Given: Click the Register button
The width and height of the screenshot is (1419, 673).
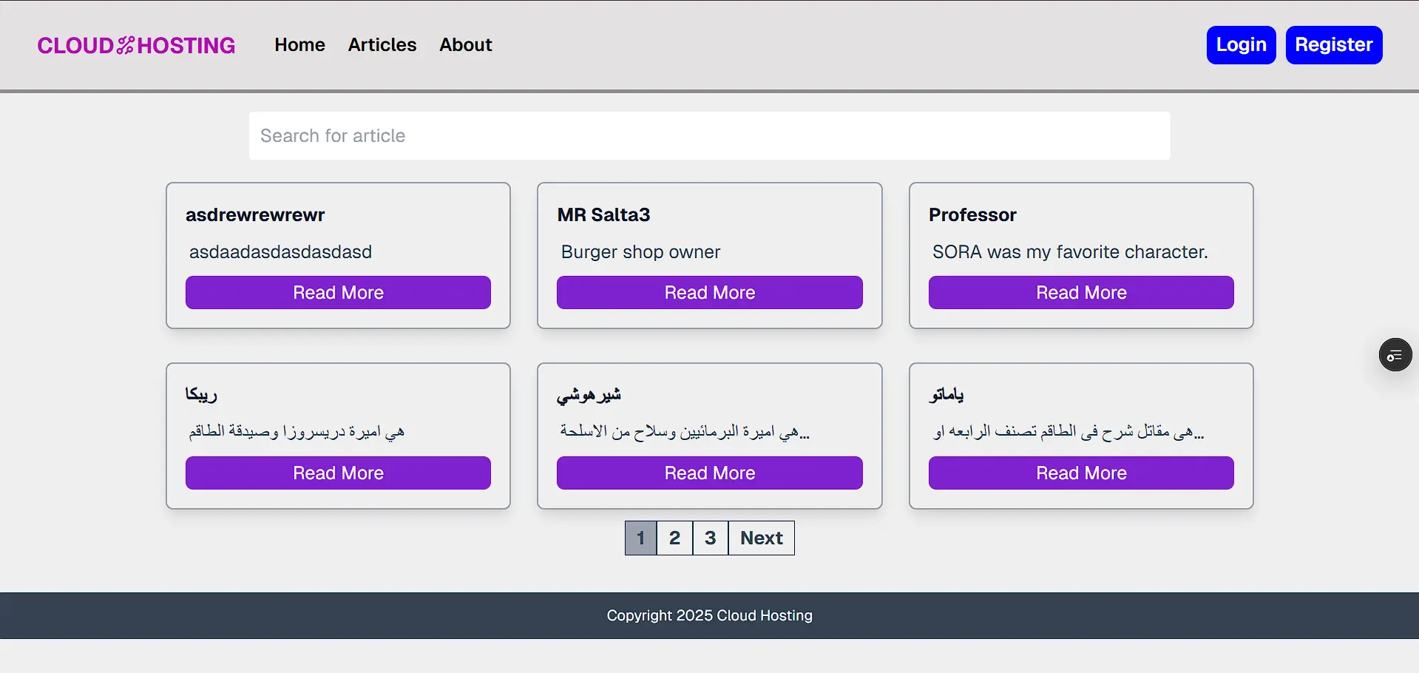Looking at the screenshot, I should click(x=1333, y=45).
